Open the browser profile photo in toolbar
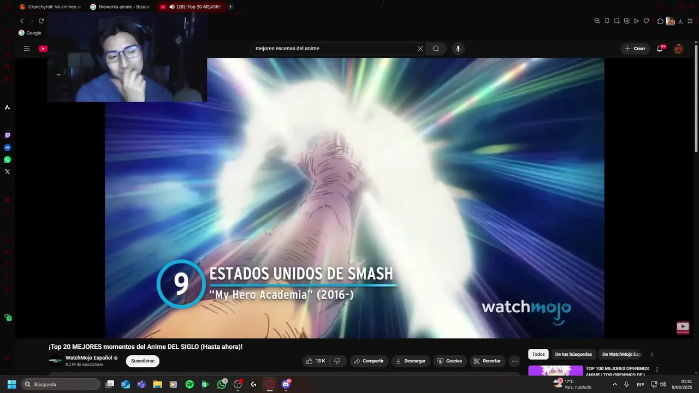The width and height of the screenshot is (699, 393). pos(670,21)
